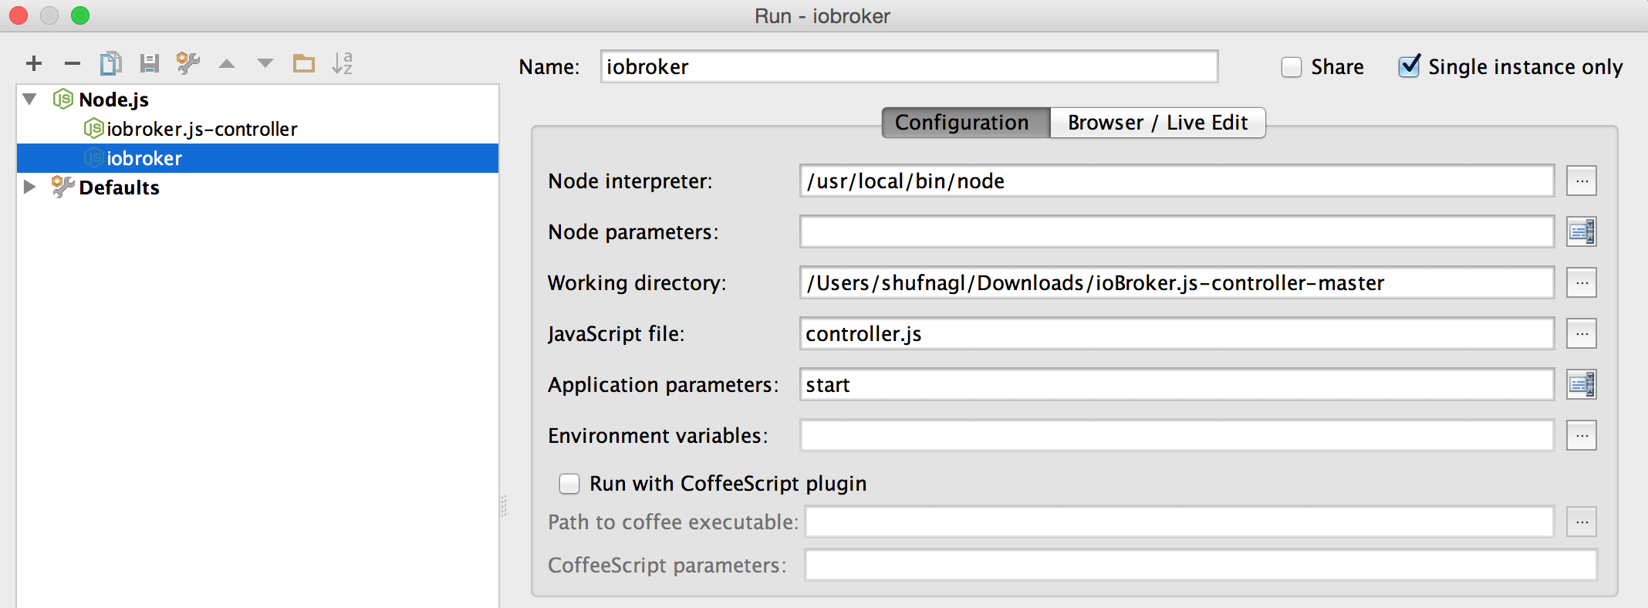Expand Node parameters editor
The width and height of the screenshot is (1648, 608).
tap(1582, 232)
